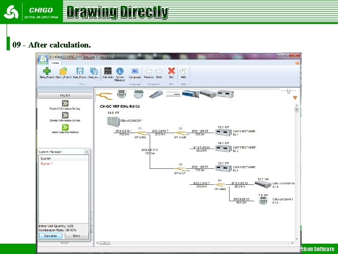Open System Manager from the ribbon
The width and height of the screenshot is (338, 254).
tap(120, 71)
